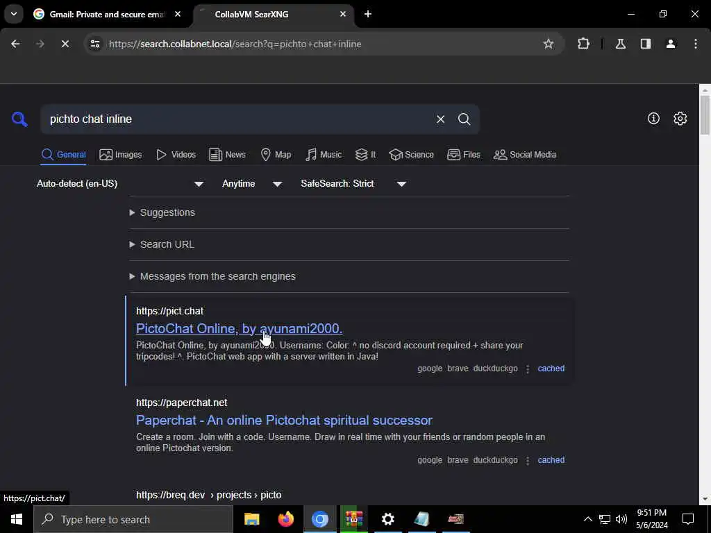
Task: Switch to the News category
Action: pos(227,155)
